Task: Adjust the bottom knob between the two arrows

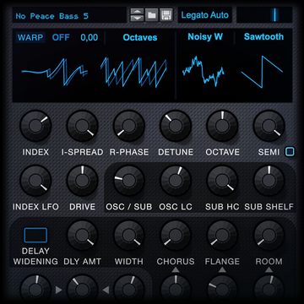Action: tap(82, 290)
